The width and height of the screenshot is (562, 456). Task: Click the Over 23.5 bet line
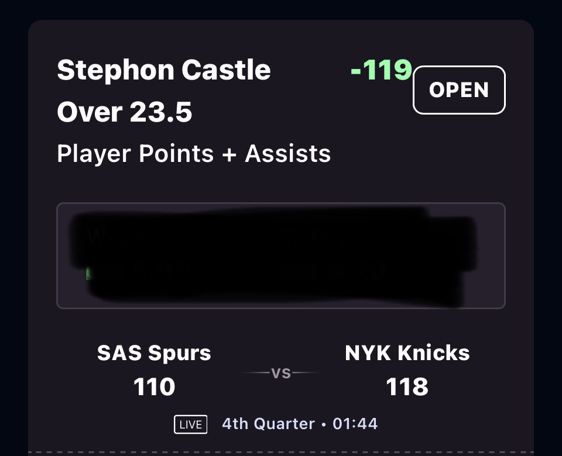pos(125,111)
